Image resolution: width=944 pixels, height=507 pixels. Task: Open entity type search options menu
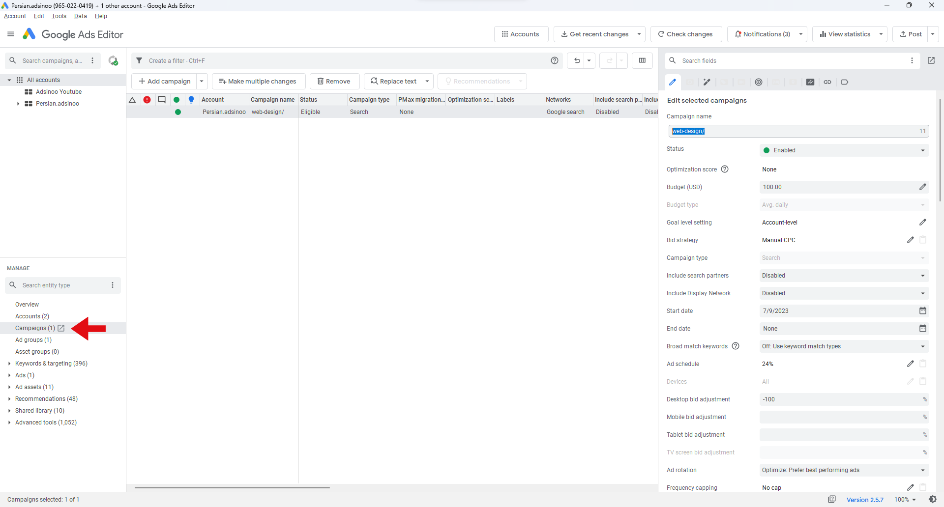[x=113, y=285]
